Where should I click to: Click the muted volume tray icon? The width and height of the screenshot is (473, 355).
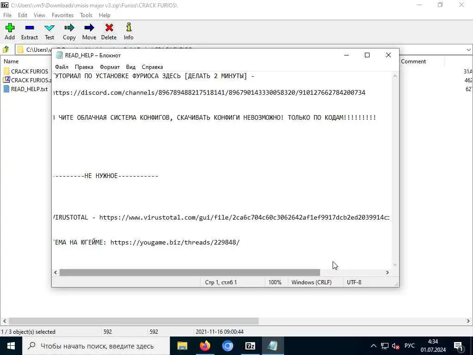click(x=395, y=346)
